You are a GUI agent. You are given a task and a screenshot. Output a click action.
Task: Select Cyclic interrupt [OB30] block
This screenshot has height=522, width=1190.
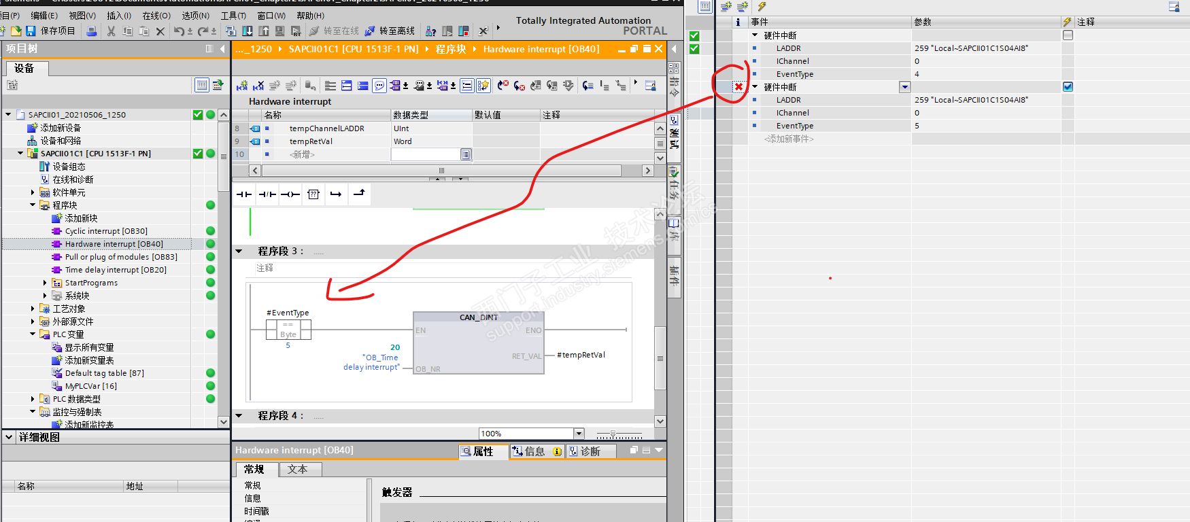pyautogui.click(x=106, y=231)
